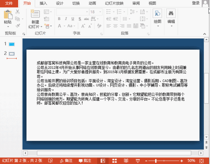Switch to Slide Sorter view
This screenshot has height=164, width=210.
click(x=115, y=161)
